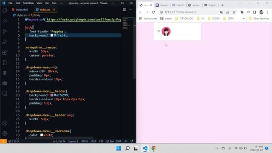The image size is (272, 153).
Task: Expand the overflow menu ellipsis in menu bar
Action: (61, 3)
